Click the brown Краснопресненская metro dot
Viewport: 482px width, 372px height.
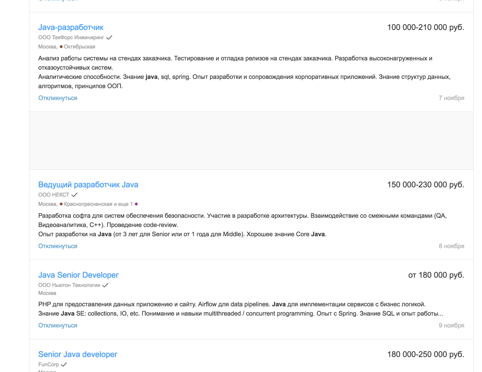point(61,204)
